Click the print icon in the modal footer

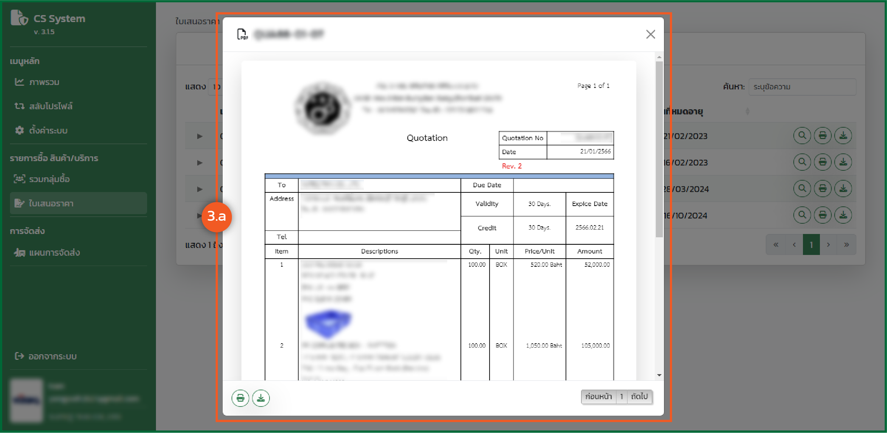240,398
